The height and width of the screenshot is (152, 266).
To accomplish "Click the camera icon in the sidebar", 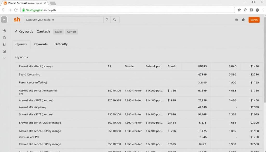I will (4, 51).
